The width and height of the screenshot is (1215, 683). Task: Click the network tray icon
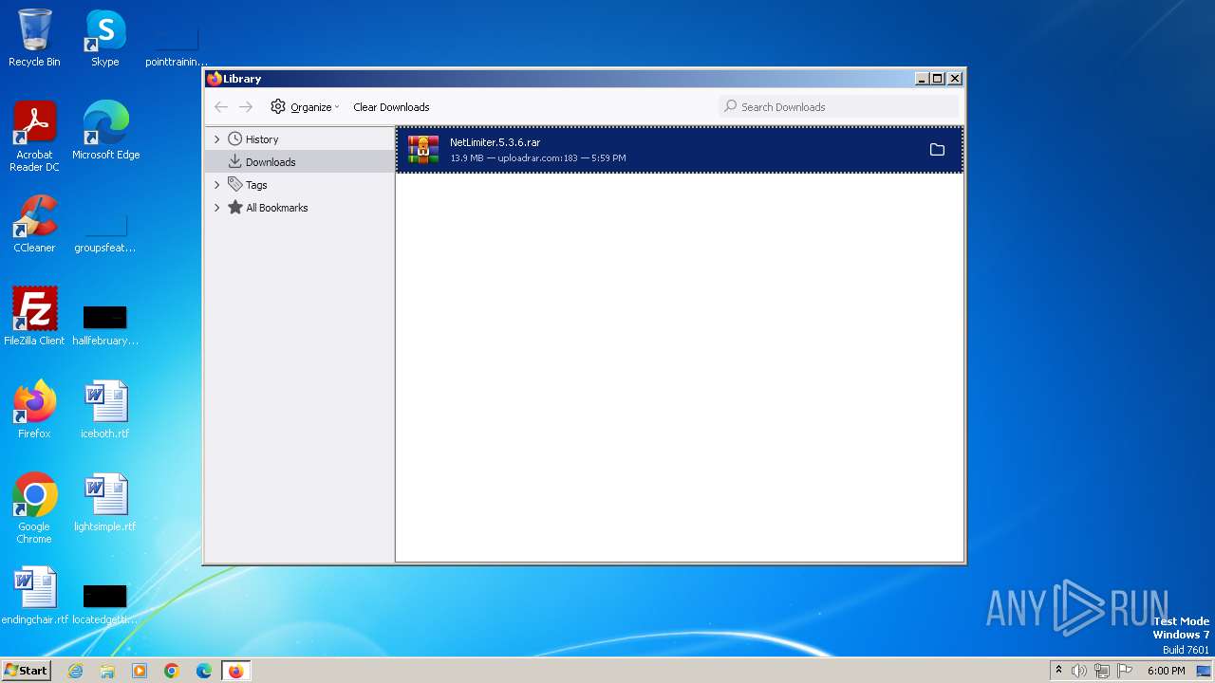[1102, 671]
